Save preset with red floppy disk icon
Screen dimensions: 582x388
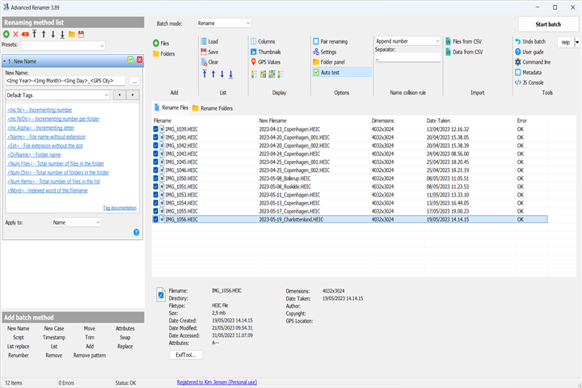point(82,34)
